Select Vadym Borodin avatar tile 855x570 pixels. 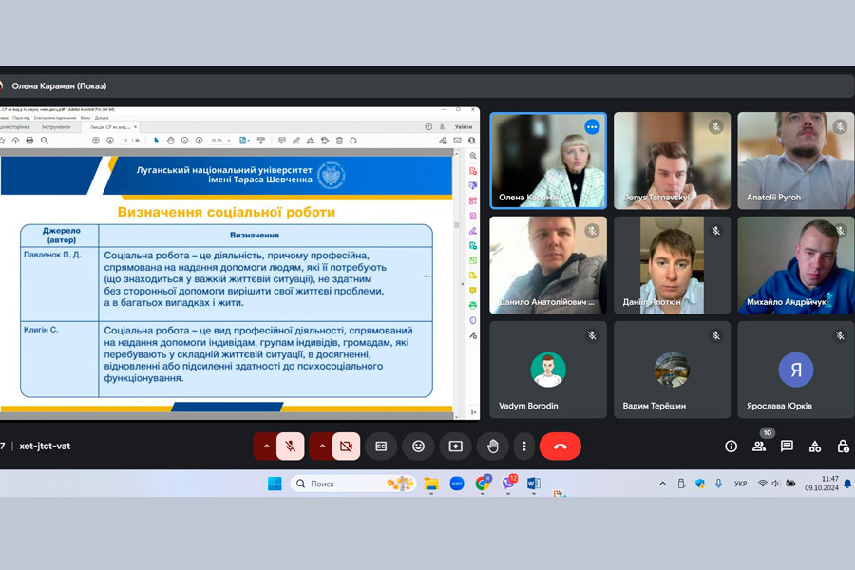tap(548, 370)
